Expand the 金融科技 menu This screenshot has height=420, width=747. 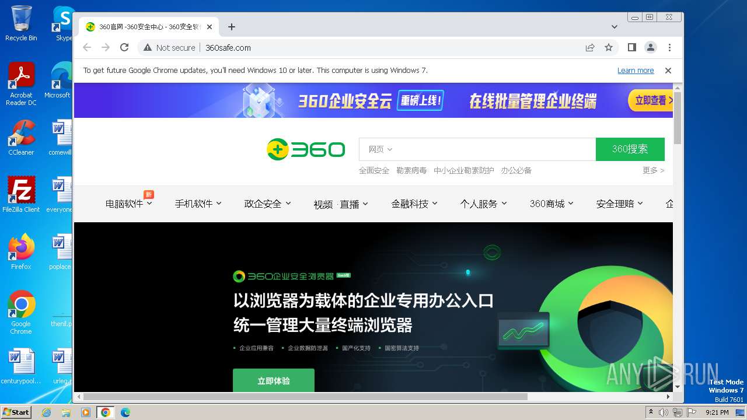(414, 204)
